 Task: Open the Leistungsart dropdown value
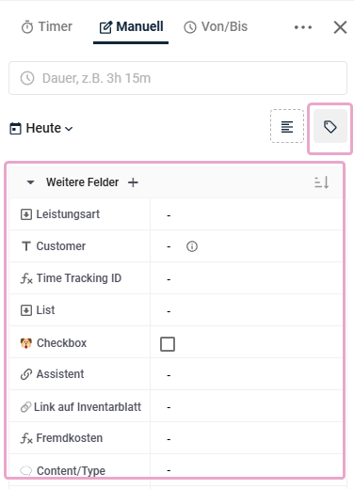click(247, 214)
